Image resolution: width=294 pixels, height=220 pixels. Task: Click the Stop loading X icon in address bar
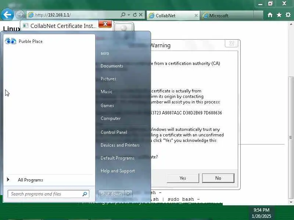(x=141, y=15)
